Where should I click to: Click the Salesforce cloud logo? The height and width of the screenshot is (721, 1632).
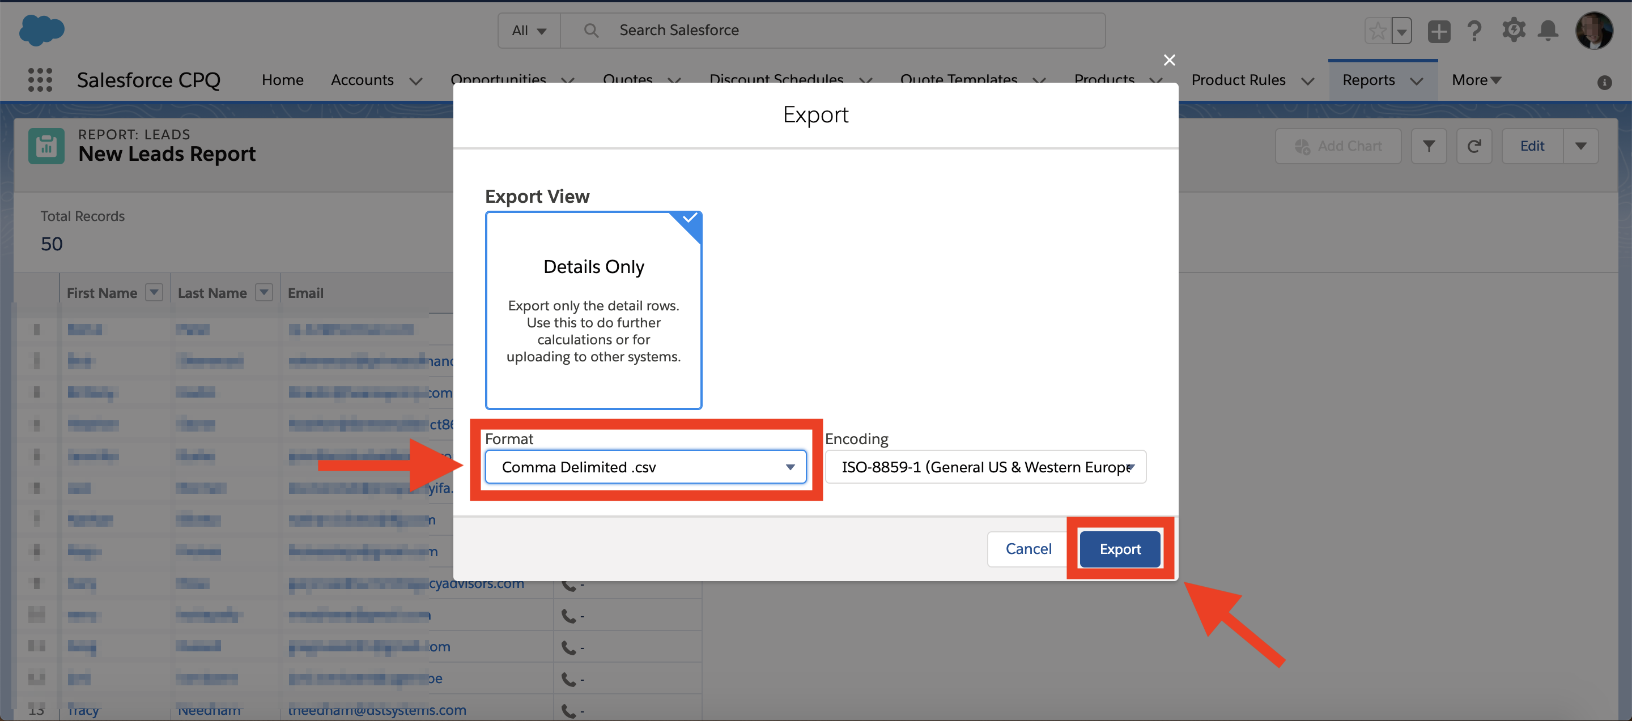(x=42, y=30)
